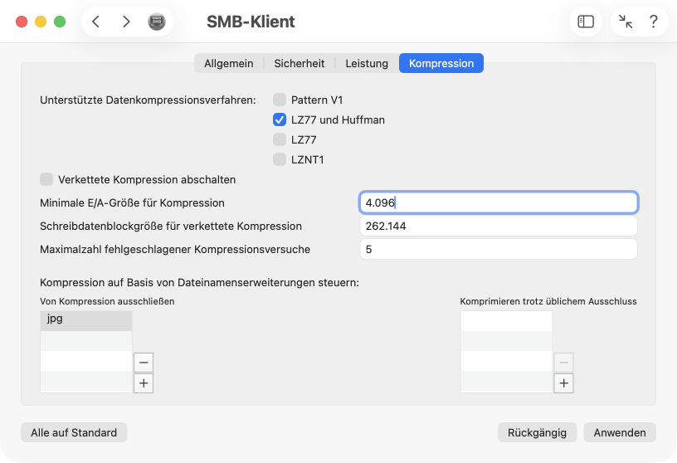
Task: Focus the Minimale E/A-Größe field
Action: tap(499, 202)
